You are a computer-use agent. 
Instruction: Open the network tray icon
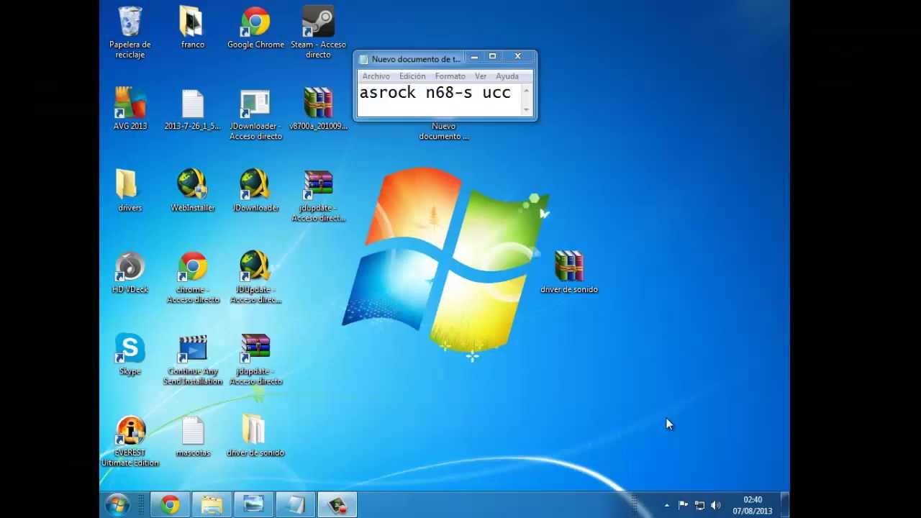(x=699, y=505)
